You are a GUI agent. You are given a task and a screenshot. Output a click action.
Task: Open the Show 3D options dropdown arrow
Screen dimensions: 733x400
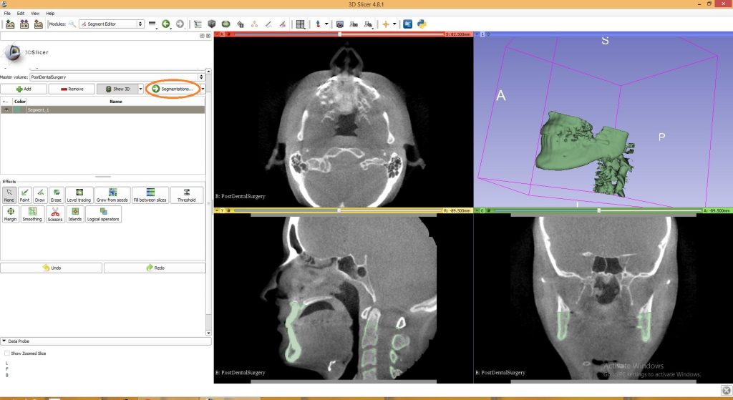[141, 89]
